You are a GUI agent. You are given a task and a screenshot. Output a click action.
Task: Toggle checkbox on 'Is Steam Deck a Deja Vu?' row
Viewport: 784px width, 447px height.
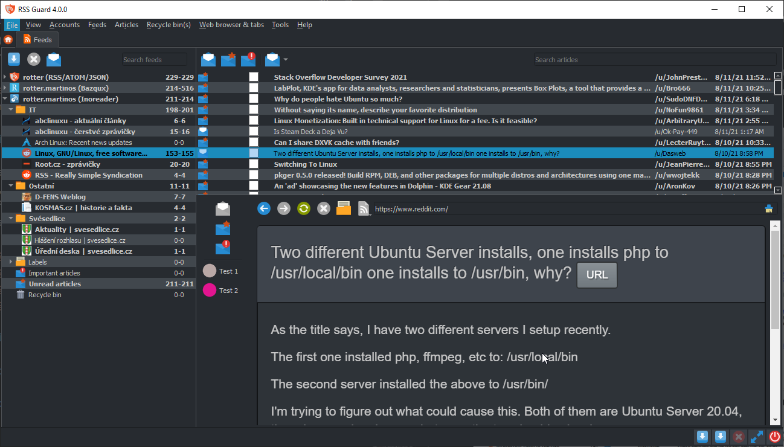pos(254,132)
